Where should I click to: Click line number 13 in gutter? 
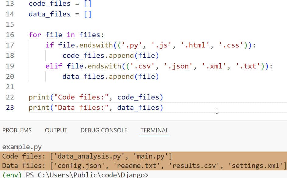[10, 4]
